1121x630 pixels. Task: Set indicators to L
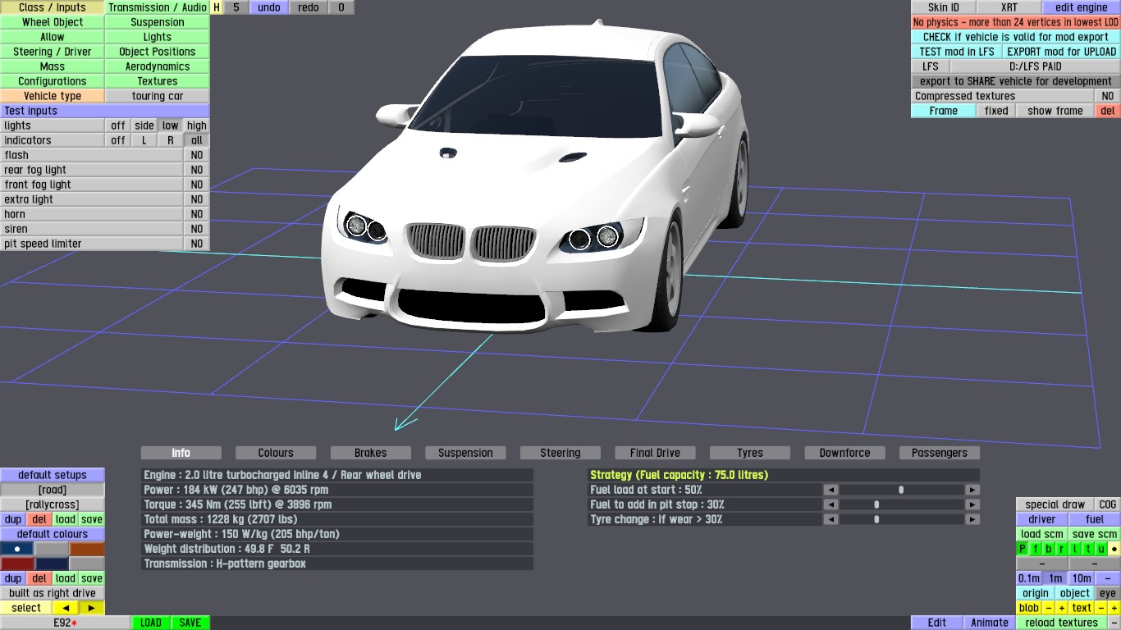tap(144, 140)
